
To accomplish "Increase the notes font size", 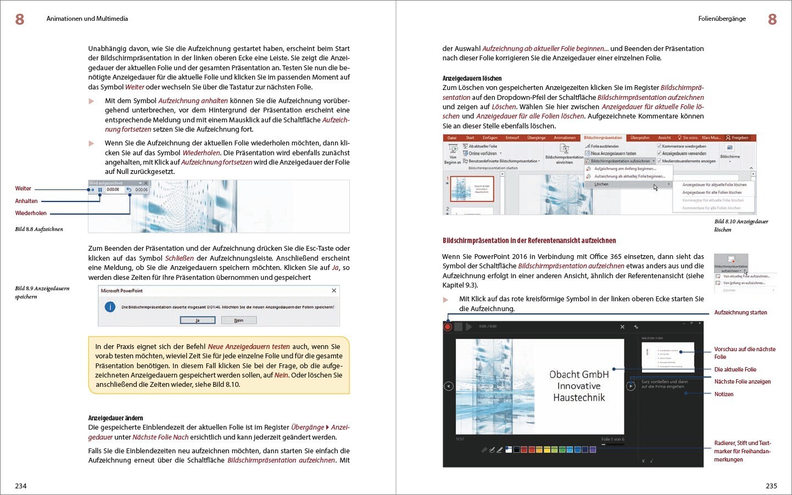I will click(x=643, y=461).
